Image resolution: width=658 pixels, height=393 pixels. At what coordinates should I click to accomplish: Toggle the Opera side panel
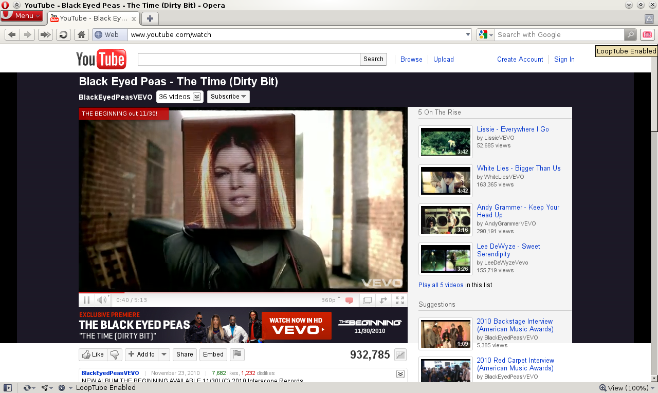(7, 388)
